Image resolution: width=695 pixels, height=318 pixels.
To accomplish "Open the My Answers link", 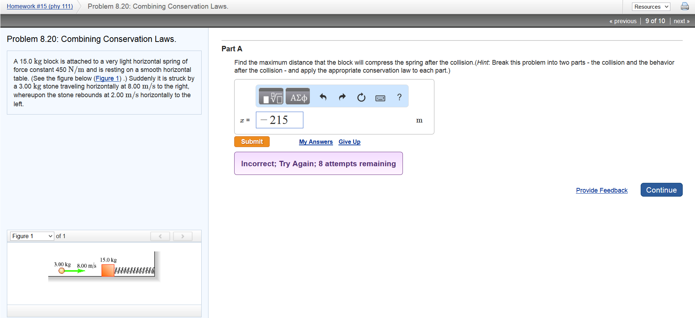I will click(x=316, y=142).
